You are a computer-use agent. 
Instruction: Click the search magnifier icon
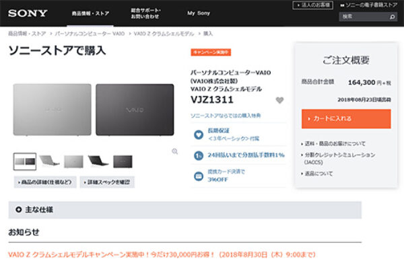coord(393,17)
